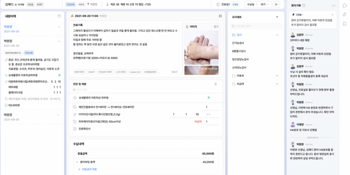Click the send arrow button next to 대기
Viewport: 350px width, 175px height.
click(276, 4)
